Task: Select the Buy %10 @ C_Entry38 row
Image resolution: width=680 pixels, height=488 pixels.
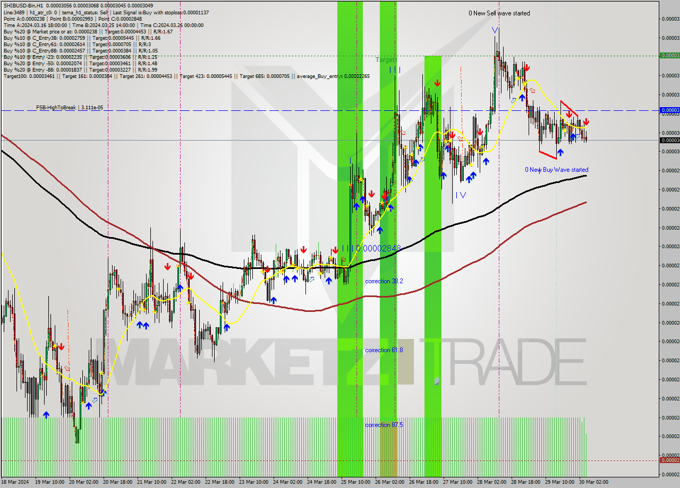Action: point(82,38)
